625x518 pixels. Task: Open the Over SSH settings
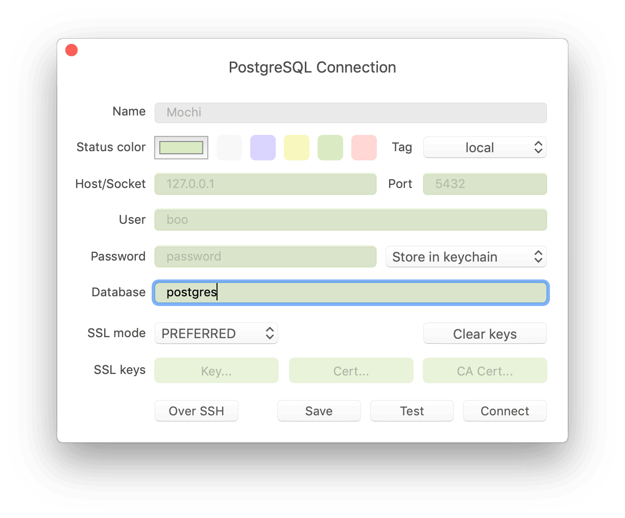pyautogui.click(x=197, y=411)
